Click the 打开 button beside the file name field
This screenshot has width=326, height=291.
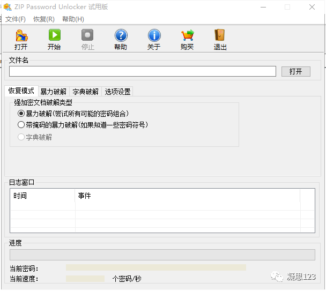296,71
